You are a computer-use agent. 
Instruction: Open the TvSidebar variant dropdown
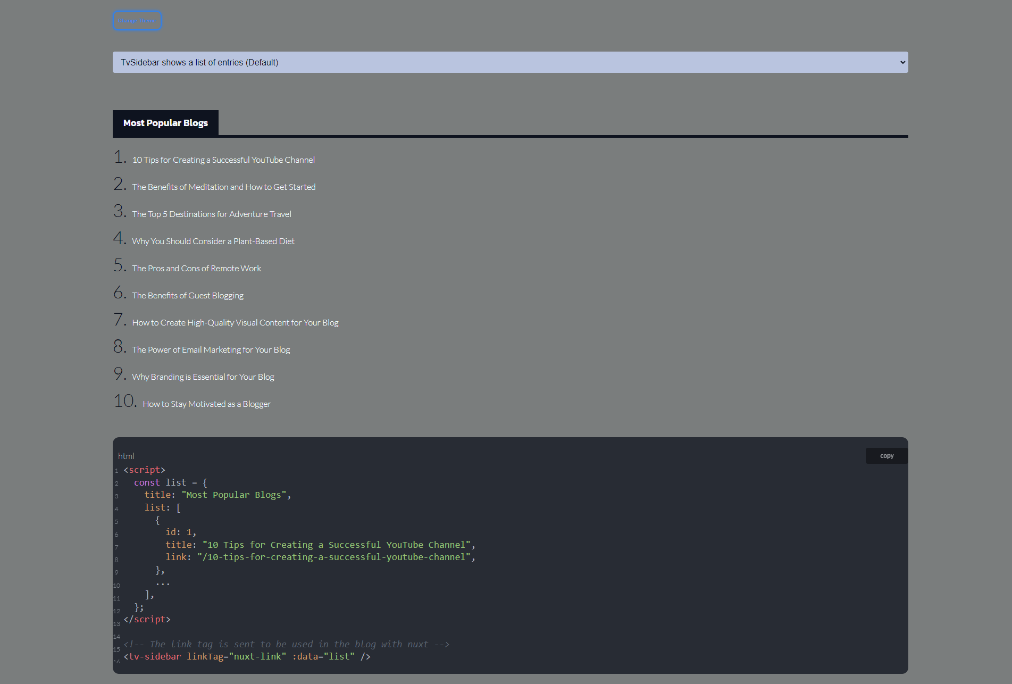[510, 62]
